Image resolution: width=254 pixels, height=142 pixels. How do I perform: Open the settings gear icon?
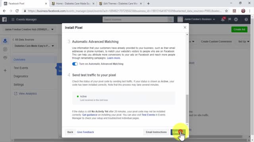click(236, 19)
